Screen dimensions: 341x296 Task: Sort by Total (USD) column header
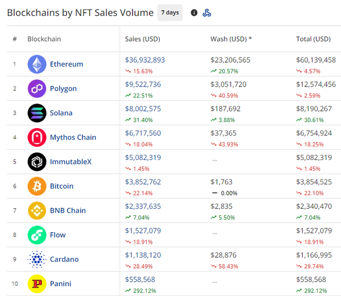pos(313,39)
